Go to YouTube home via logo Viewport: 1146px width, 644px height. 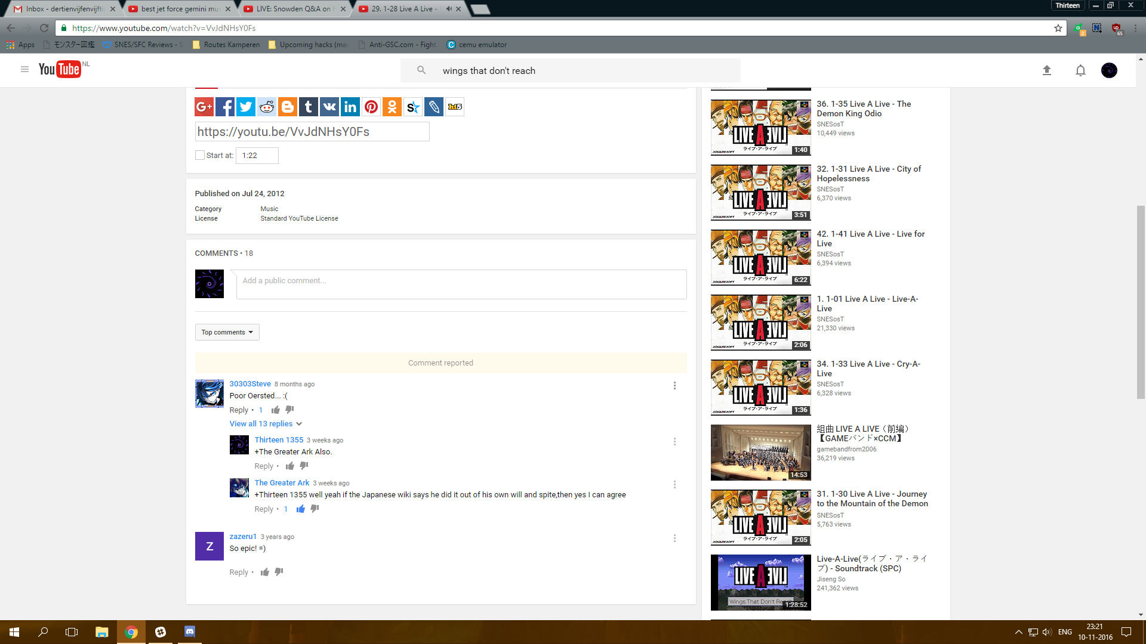point(60,70)
